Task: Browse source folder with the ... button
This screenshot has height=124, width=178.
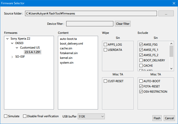Action: pos(166,13)
